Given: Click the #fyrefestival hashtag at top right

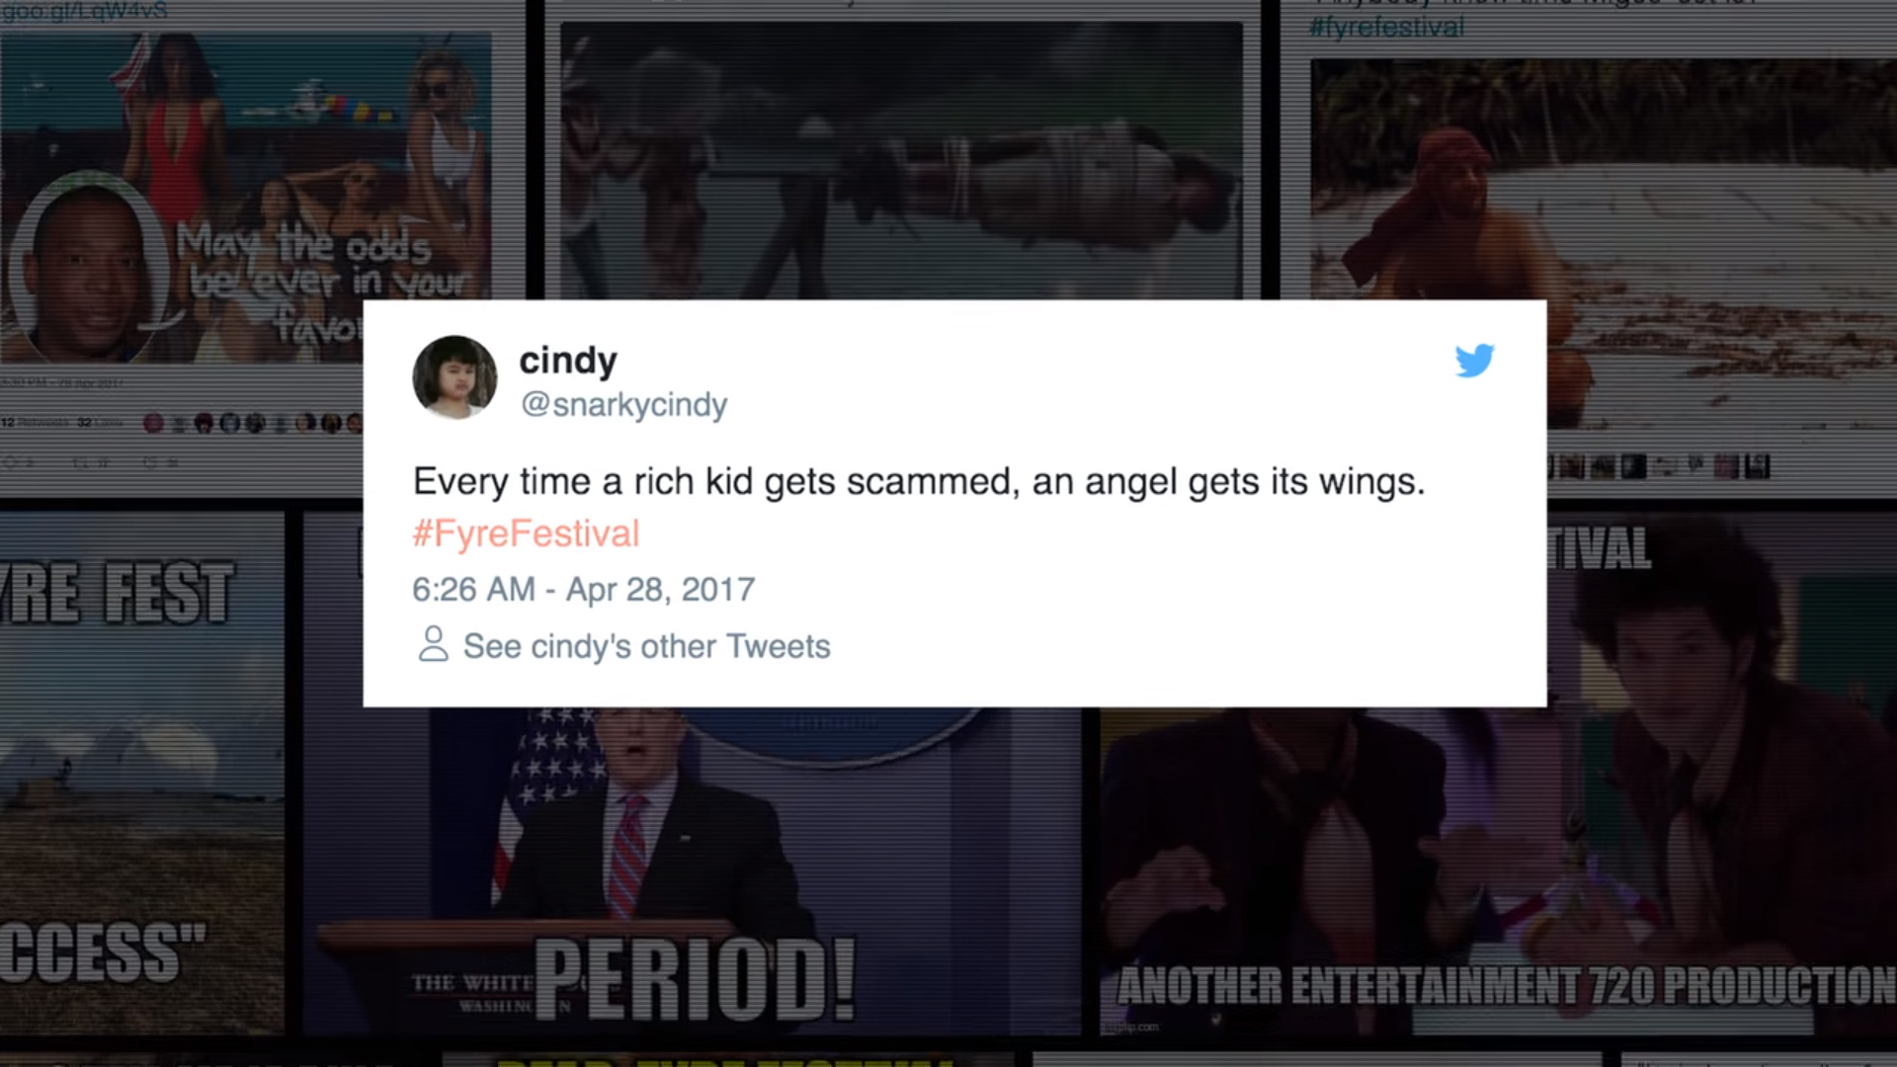Looking at the screenshot, I should (1386, 27).
